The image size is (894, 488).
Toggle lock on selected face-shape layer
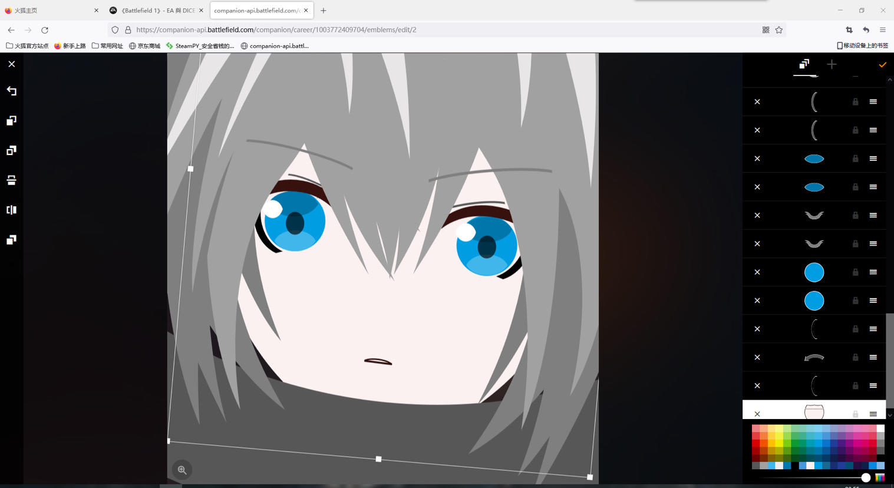[855, 414]
